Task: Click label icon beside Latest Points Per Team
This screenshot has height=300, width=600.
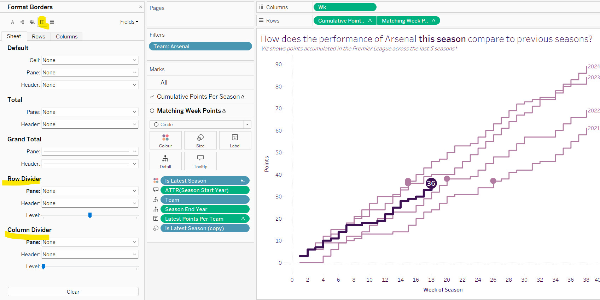Action: click(x=156, y=219)
